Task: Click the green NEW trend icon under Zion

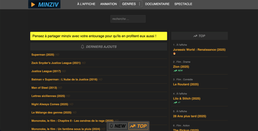Action: pos(175,71)
